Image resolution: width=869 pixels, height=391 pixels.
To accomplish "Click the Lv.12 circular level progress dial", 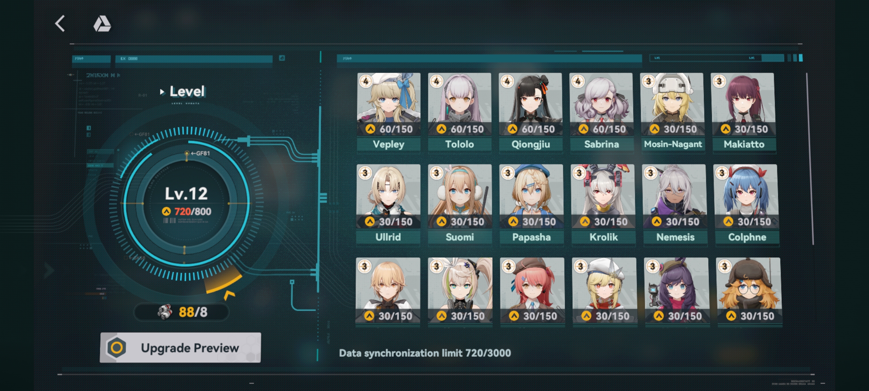I will tap(186, 203).
